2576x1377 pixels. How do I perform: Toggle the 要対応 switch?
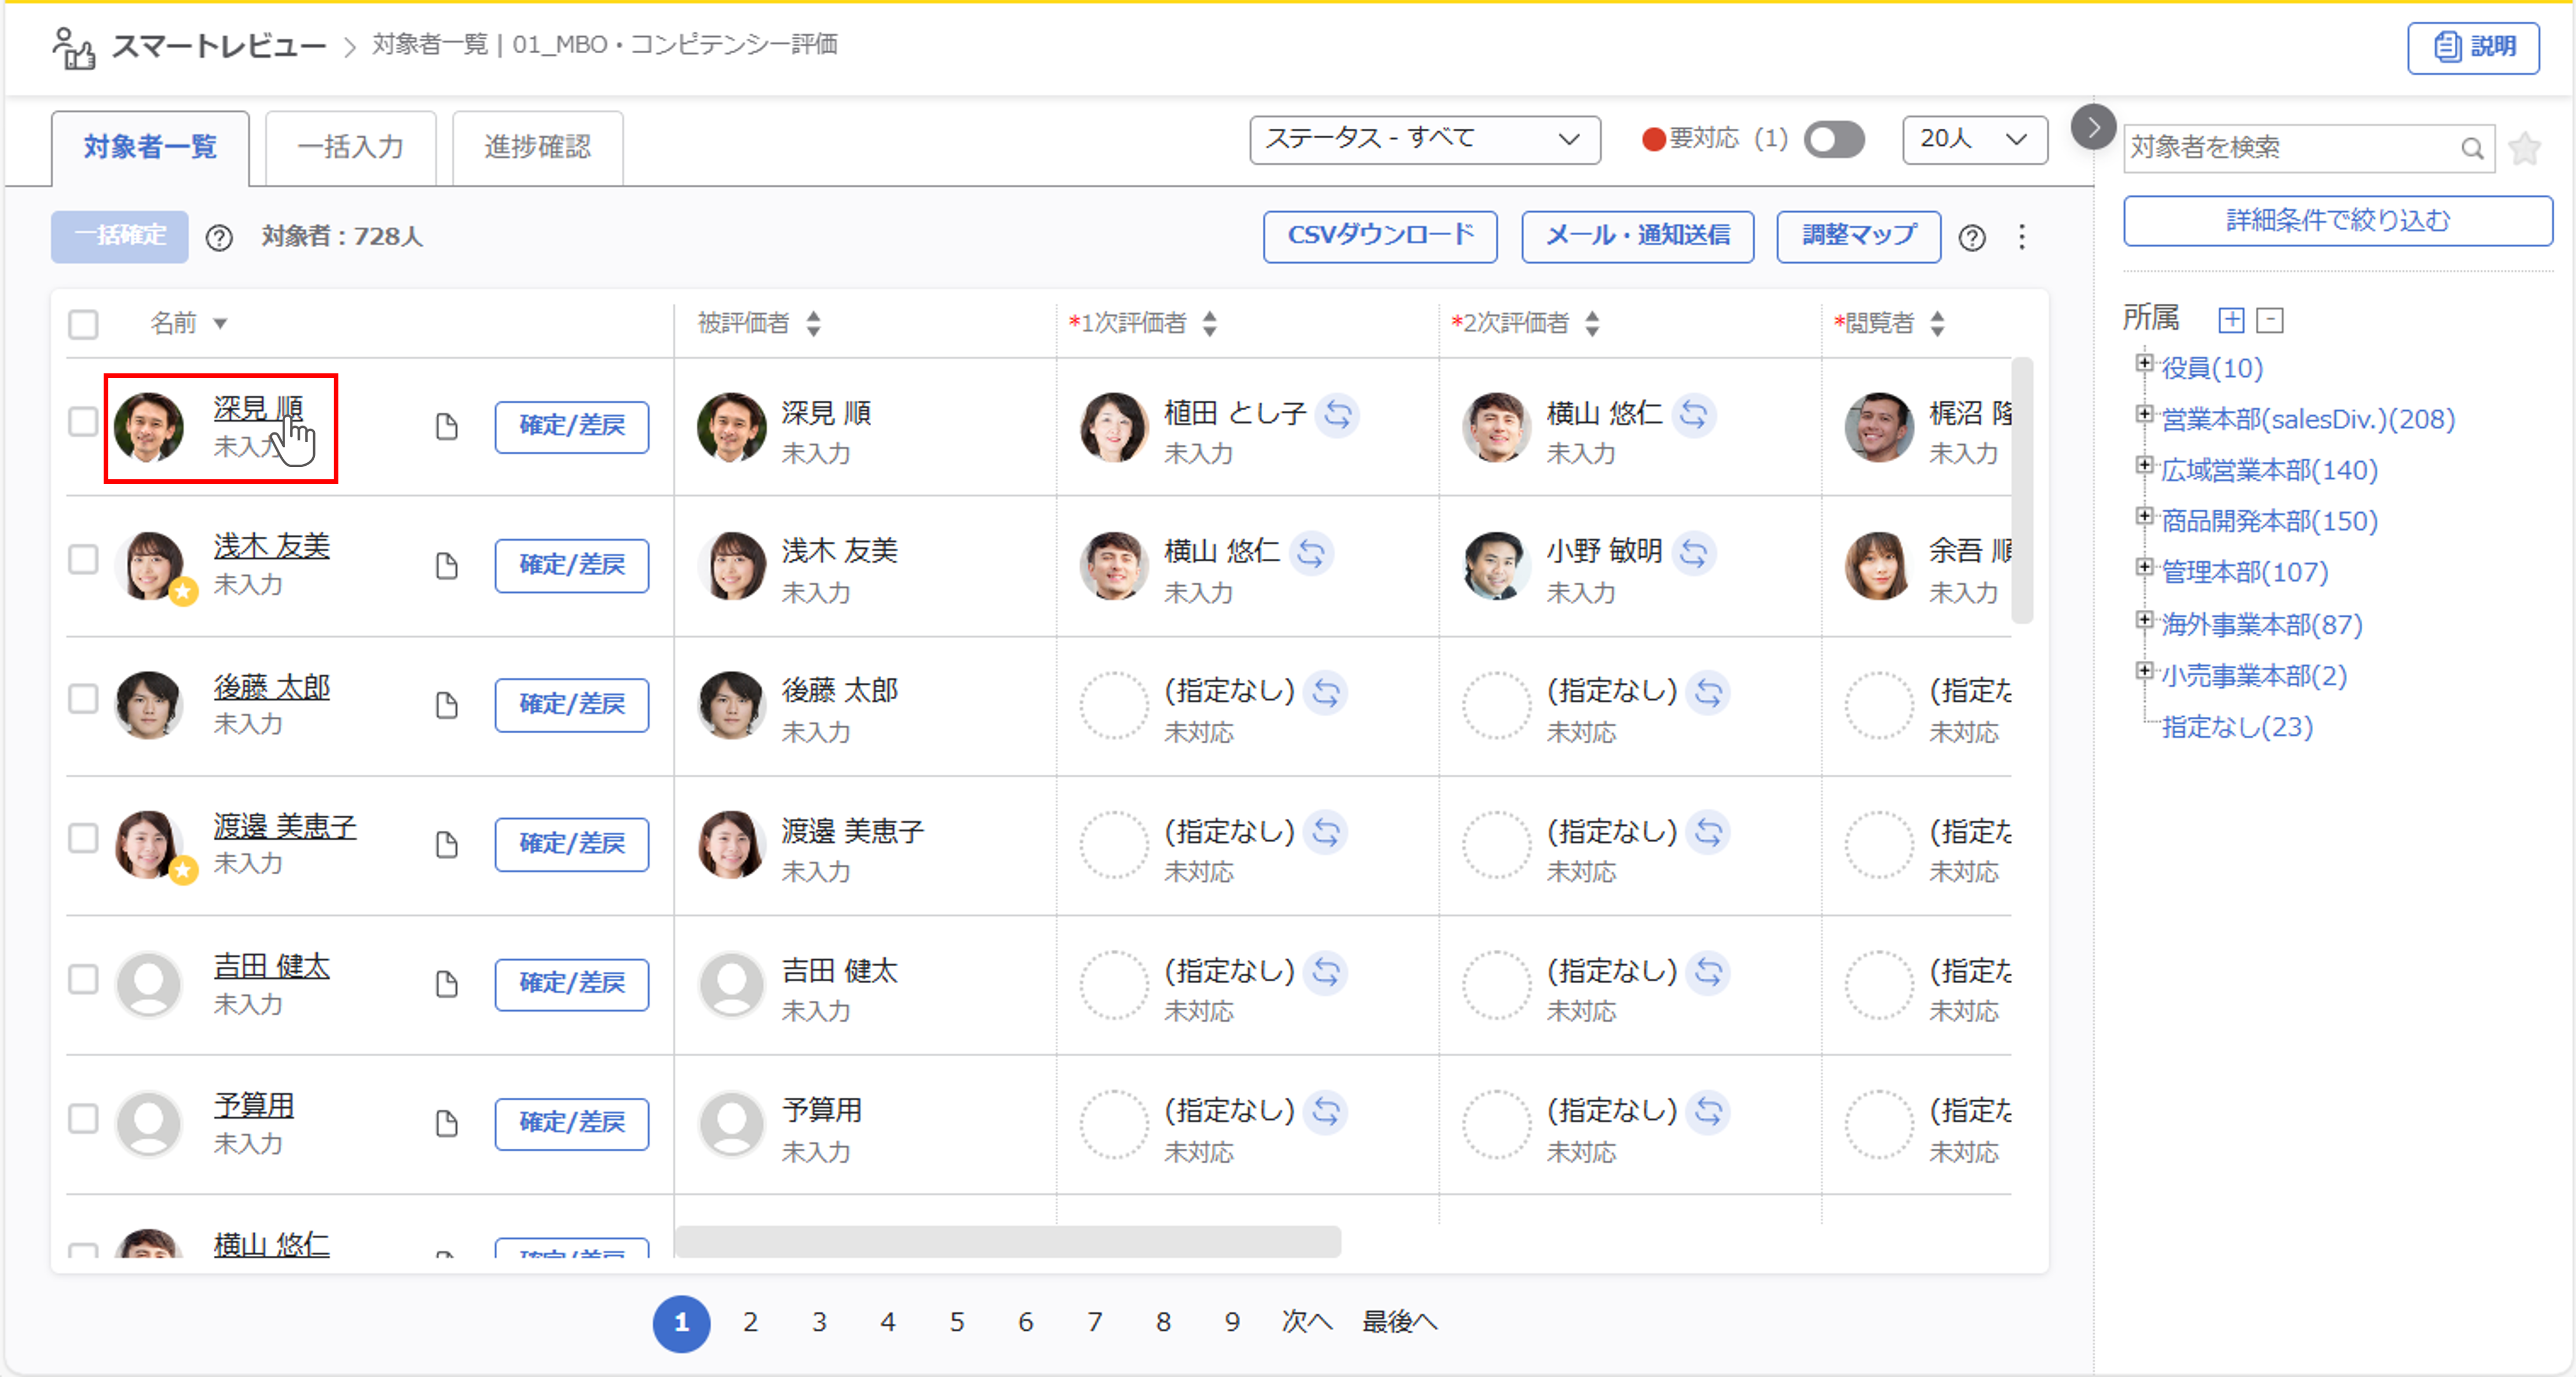pyautogui.click(x=1833, y=139)
